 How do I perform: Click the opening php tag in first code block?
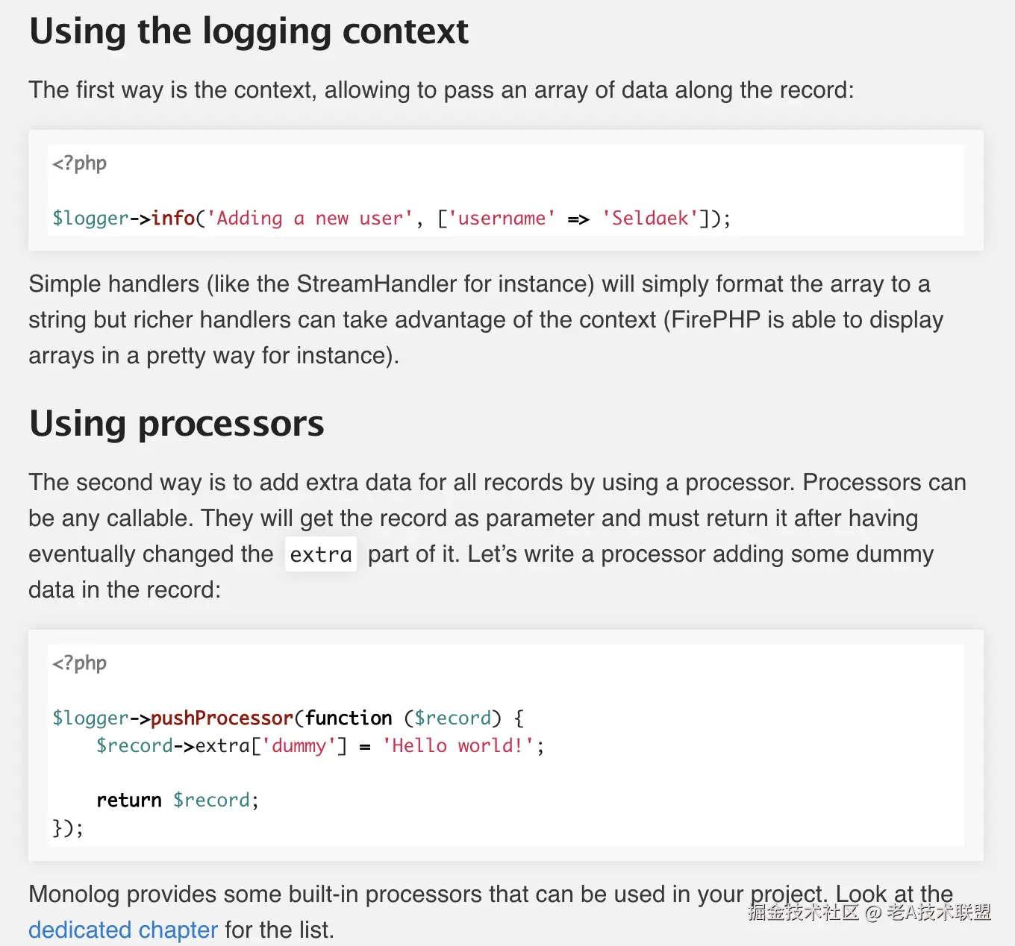point(79,163)
